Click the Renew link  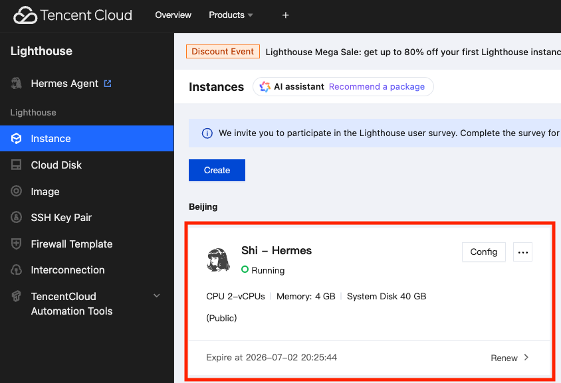[x=504, y=358]
